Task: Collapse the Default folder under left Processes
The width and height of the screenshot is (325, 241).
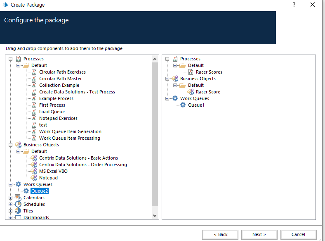Action: pyautogui.click(x=18, y=66)
